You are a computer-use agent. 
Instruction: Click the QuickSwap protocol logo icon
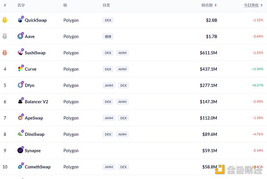pos(20,20)
